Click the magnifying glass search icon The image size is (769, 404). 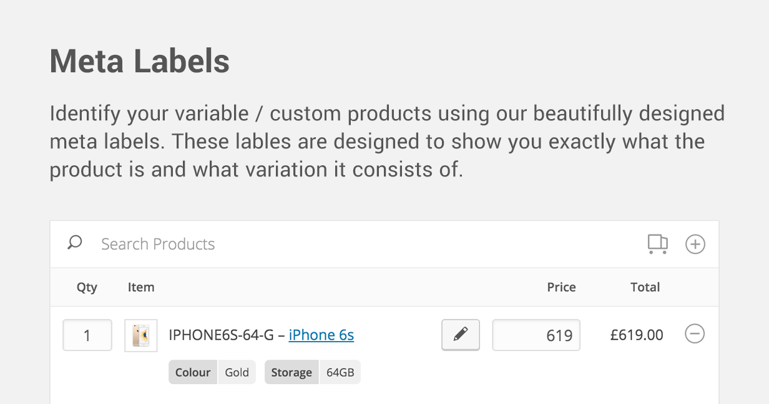(x=75, y=243)
